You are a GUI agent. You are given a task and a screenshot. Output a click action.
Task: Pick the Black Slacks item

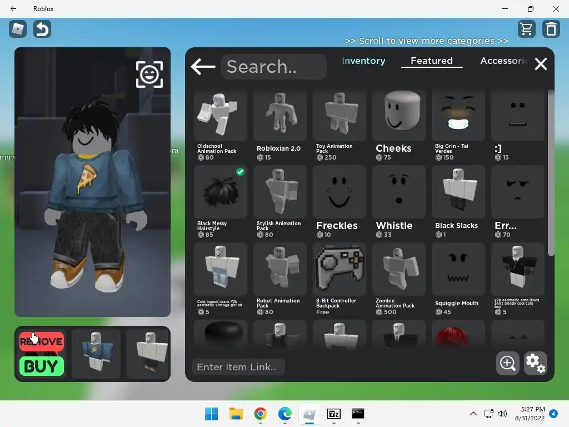click(x=458, y=202)
